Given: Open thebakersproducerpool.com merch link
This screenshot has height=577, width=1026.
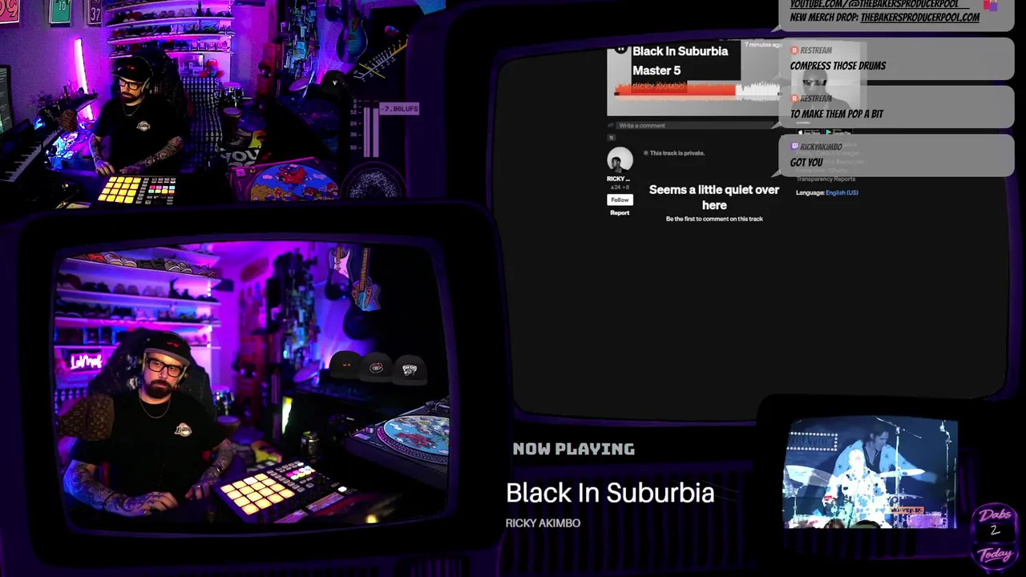Looking at the screenshot, I should (919, 18).
